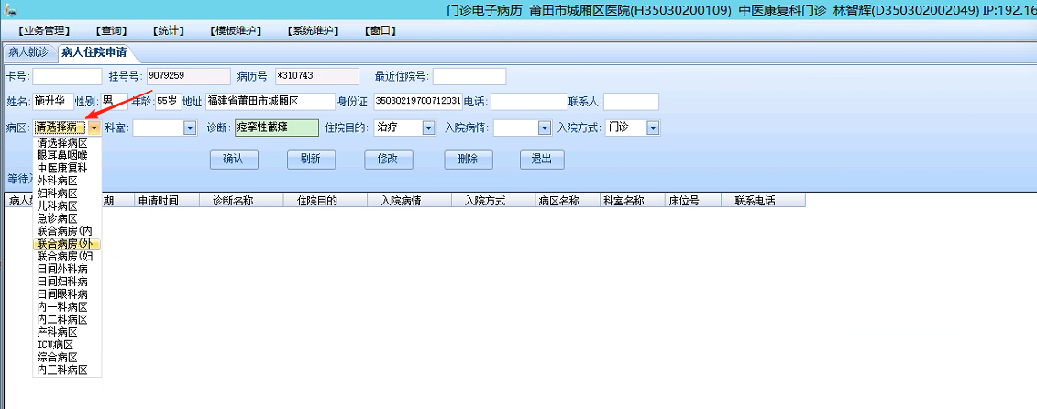The image size is (1037, 409).
Task: Choose 内二科病区 from ward list
Action: [x=67, y=320]
